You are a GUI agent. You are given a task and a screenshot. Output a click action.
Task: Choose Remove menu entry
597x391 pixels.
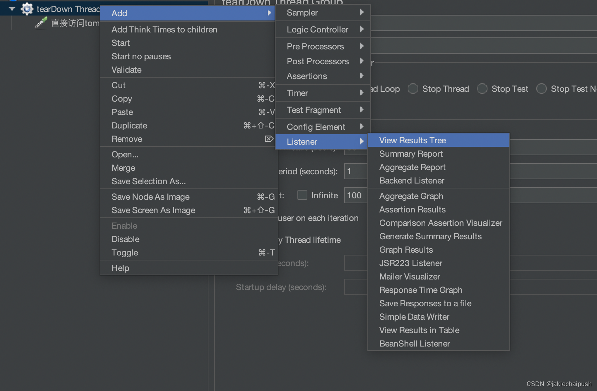coord(188,139)
